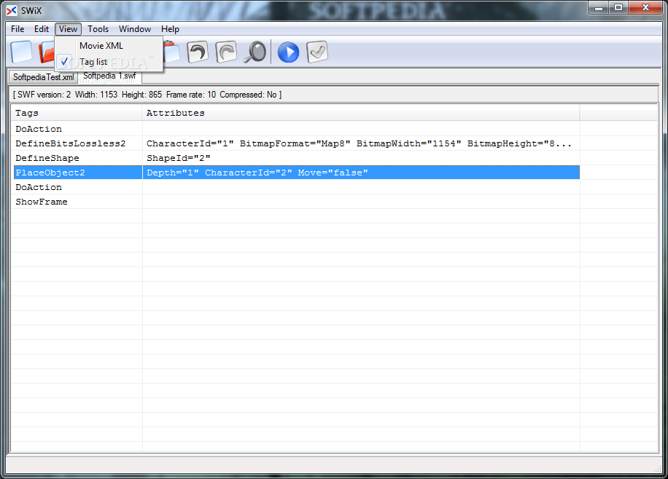The width and height of the screenshot is (668, 479).
Task: Open the File menu
Action: tap(18, 29)
